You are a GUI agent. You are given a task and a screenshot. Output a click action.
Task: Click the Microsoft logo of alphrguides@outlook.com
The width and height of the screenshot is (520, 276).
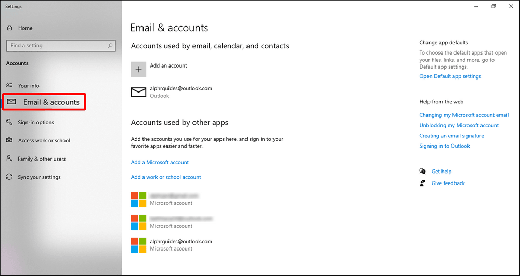(139, 245)
